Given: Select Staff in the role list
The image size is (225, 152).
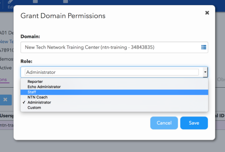Looking at the screenshot, I should pos(114,92).
